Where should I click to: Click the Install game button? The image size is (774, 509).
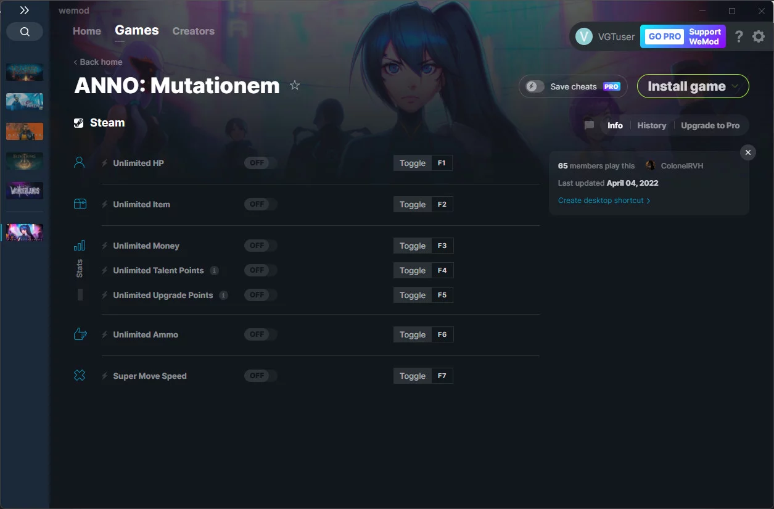click(693, 86)
